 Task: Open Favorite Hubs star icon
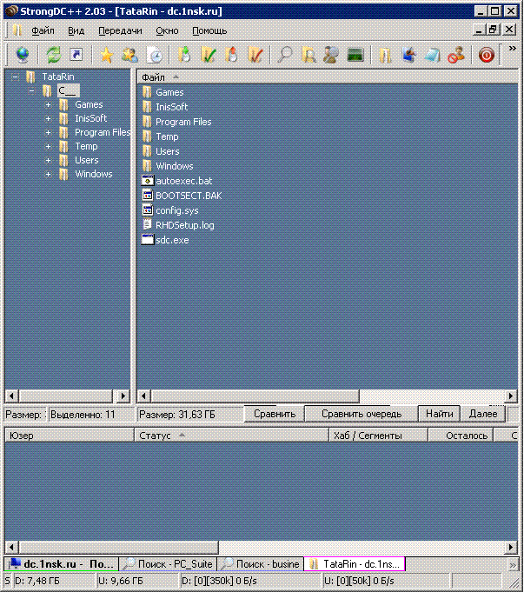pyautogui.click(x=107, y=55)
